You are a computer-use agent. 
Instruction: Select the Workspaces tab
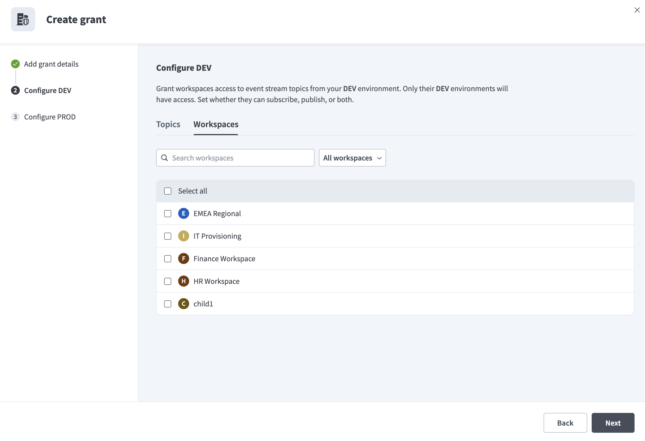tap(216, 124)
